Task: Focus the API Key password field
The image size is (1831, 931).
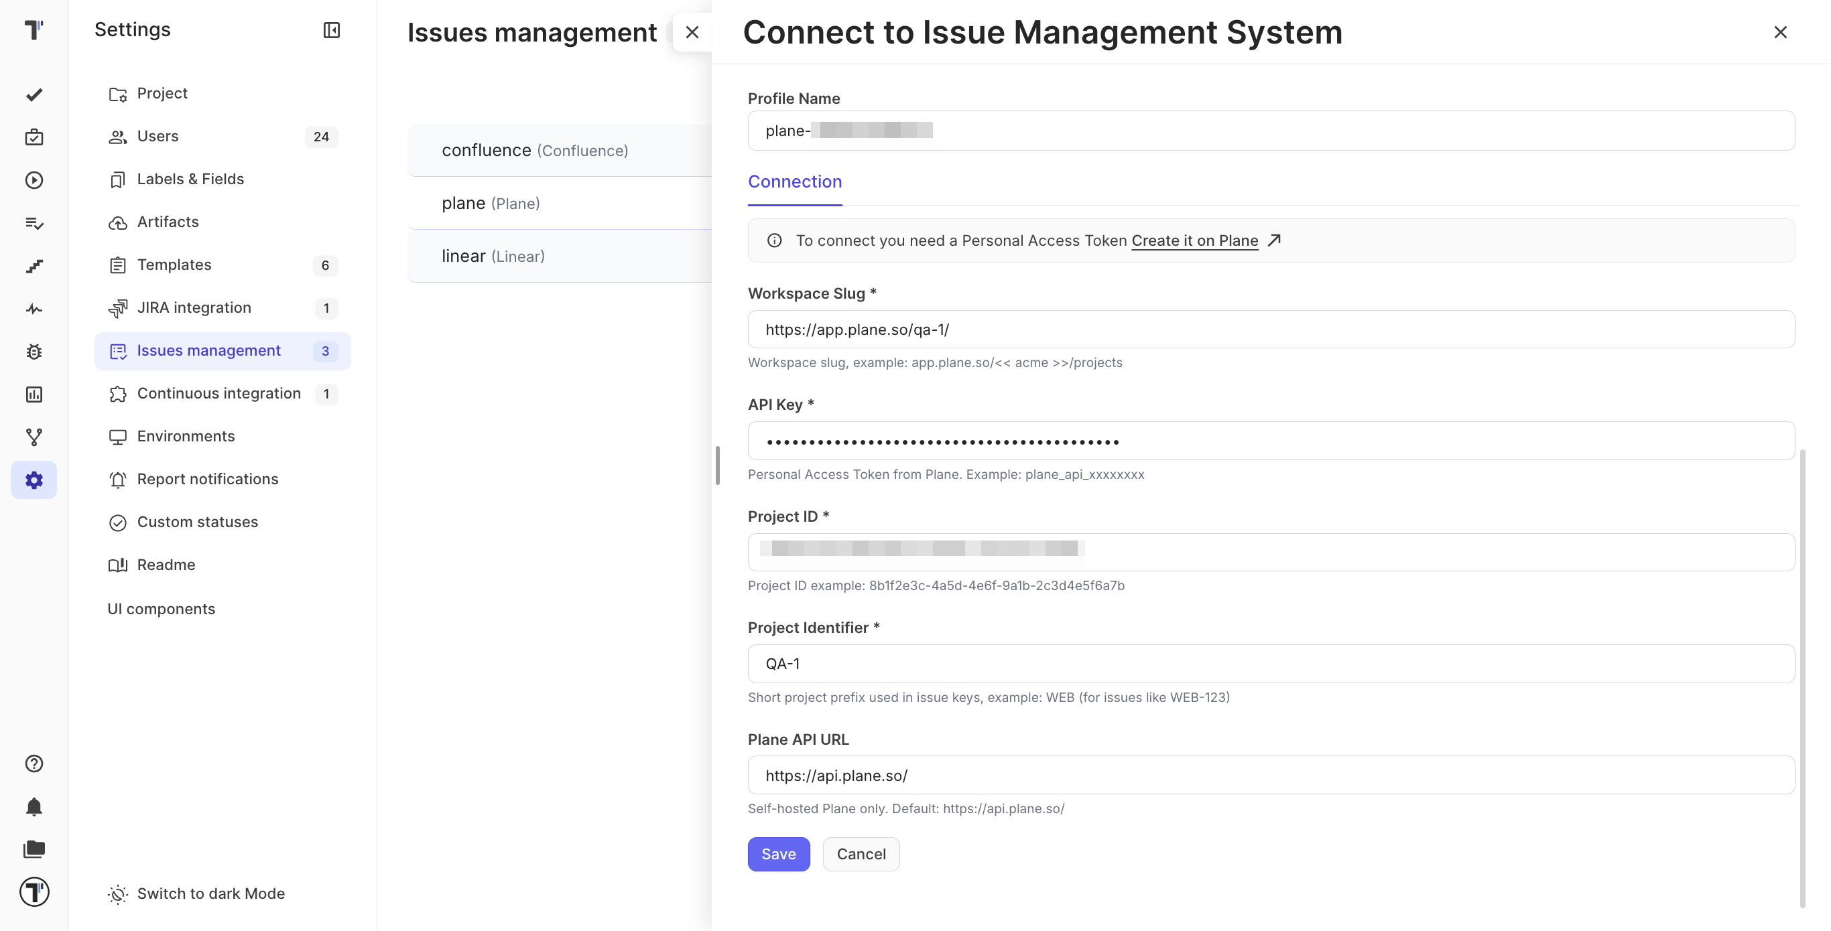Action: [1271, 441]
